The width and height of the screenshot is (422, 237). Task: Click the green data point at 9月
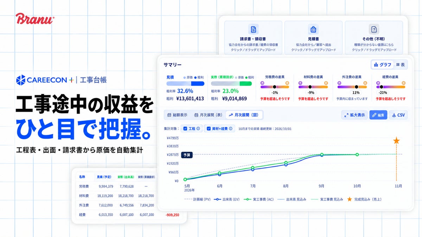click(x=321, y=154)
